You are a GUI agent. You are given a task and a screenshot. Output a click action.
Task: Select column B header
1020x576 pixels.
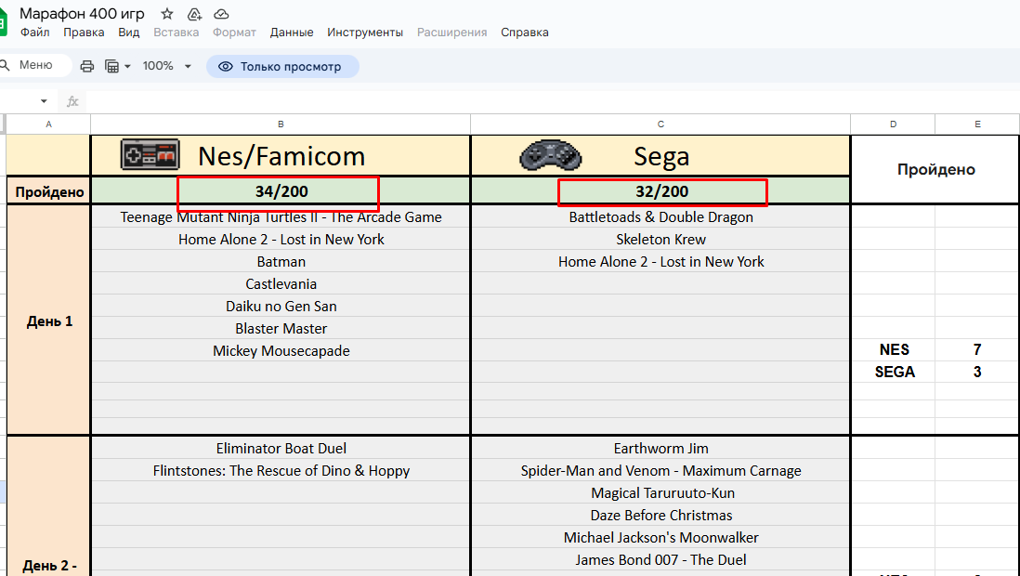pos(281,124)
